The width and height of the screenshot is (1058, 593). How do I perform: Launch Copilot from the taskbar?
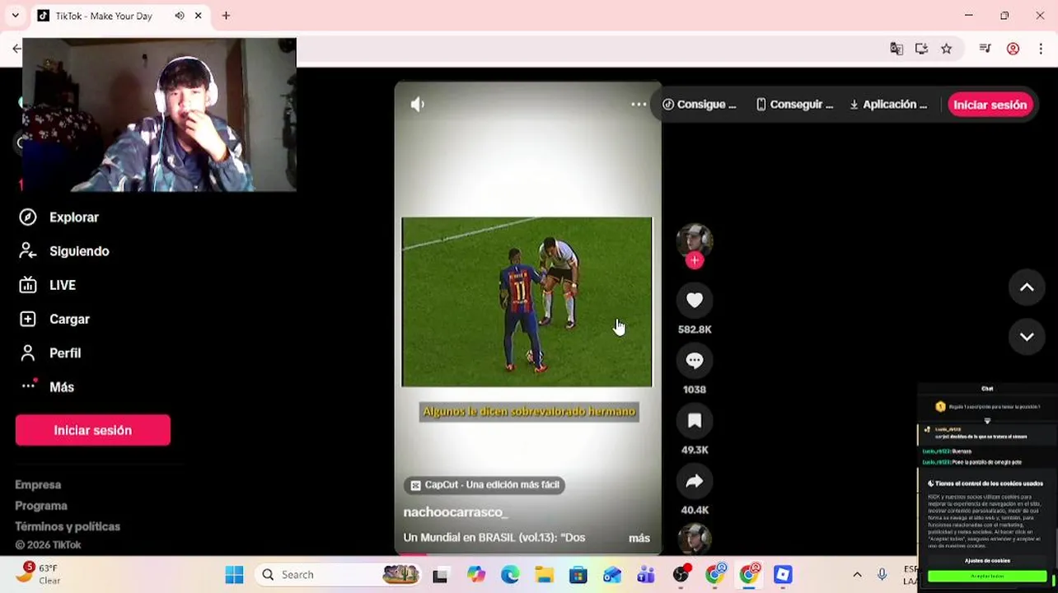(x=476, y=575)
